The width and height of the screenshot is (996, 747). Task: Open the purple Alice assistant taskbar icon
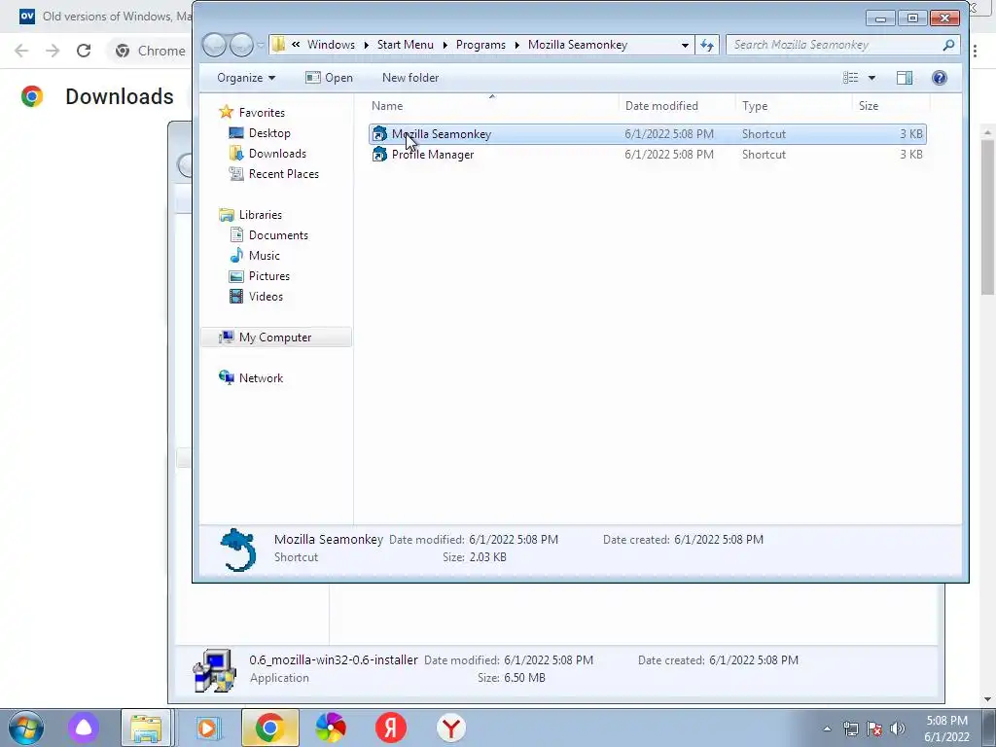click(84, 728)
